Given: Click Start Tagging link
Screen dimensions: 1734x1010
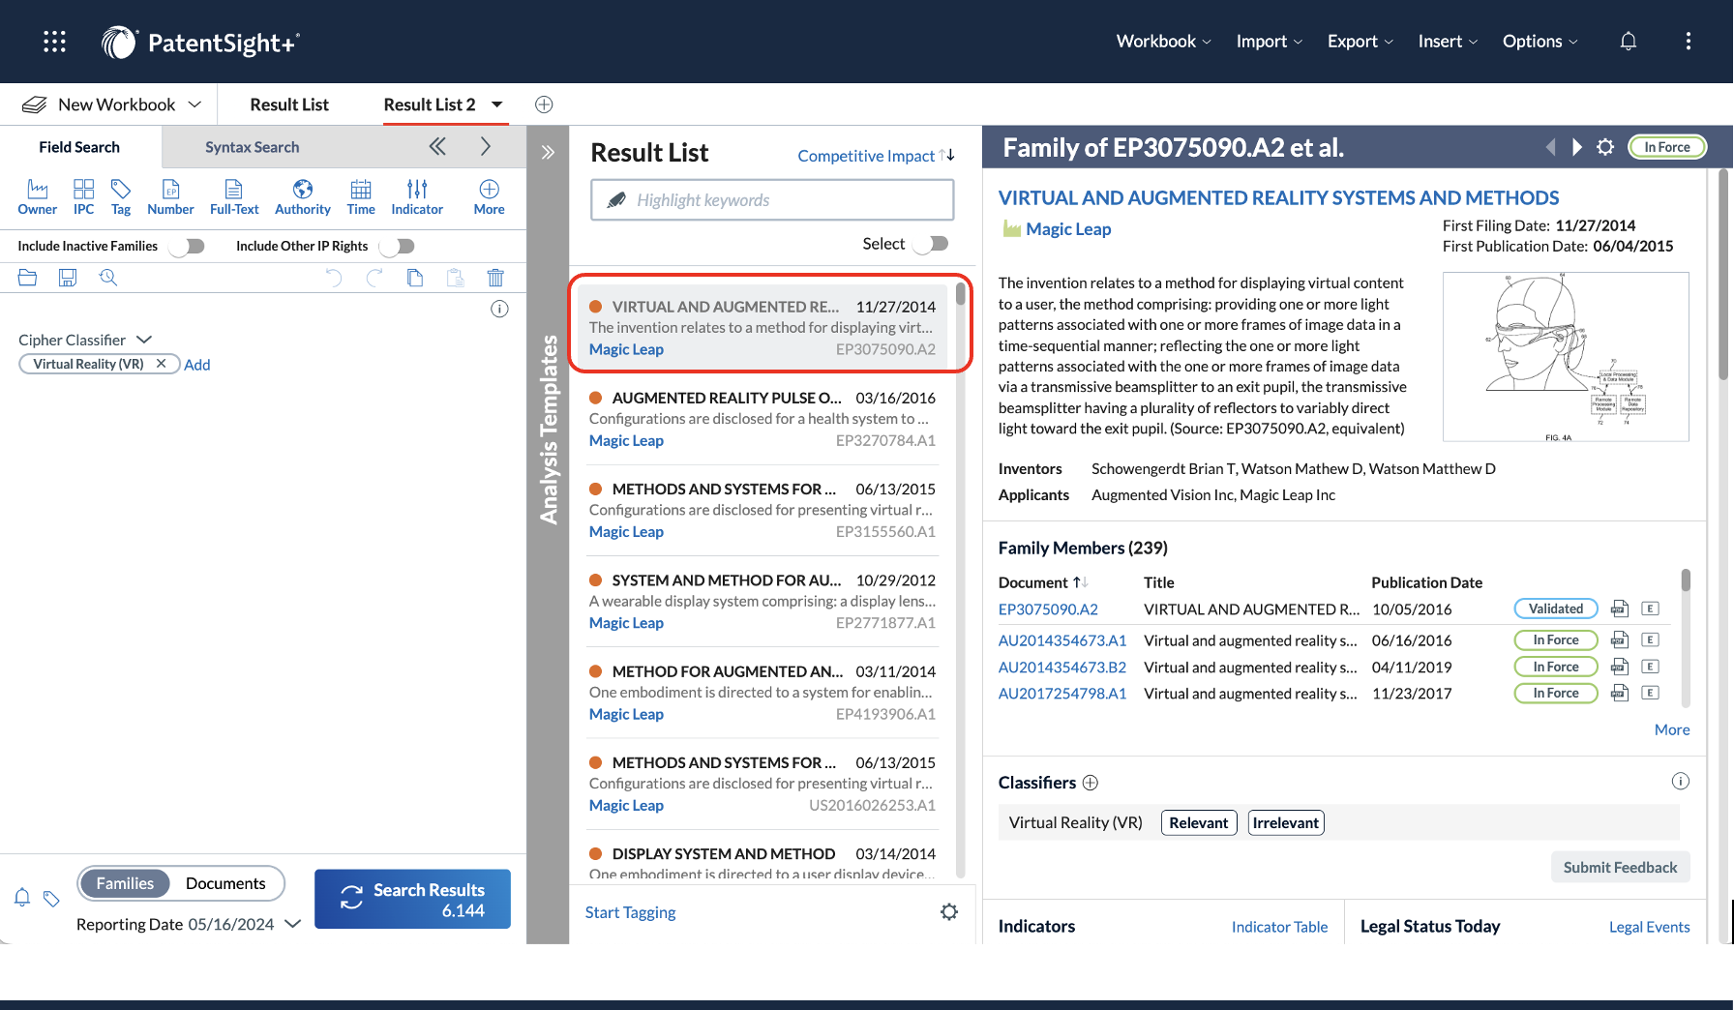Looking at the screenshot, I should coord(630,912).
